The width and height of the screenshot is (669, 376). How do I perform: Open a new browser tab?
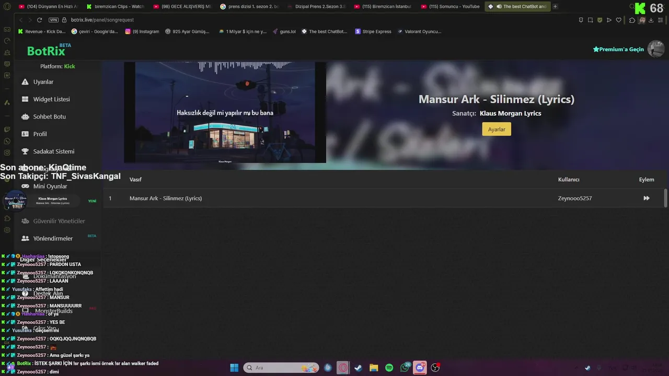click(x=555, y=7)
